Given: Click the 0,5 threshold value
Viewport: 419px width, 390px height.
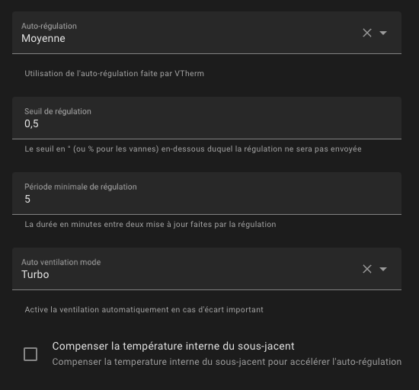Looking at the screenshot, I should point(31,123).
